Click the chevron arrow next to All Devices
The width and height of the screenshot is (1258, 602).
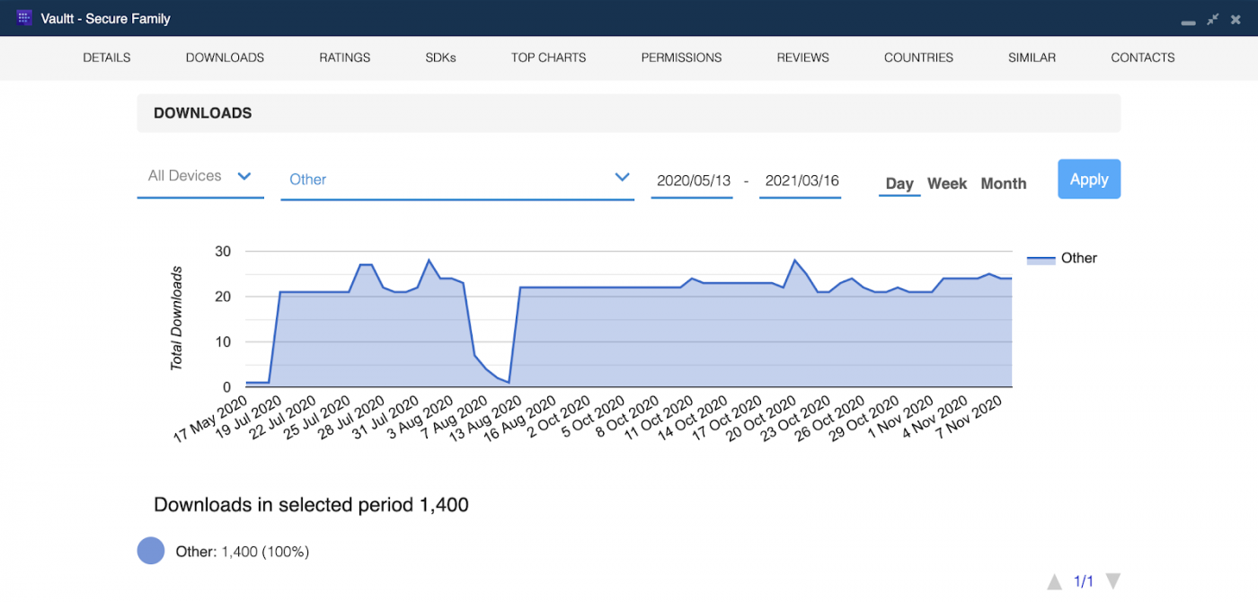244,176
